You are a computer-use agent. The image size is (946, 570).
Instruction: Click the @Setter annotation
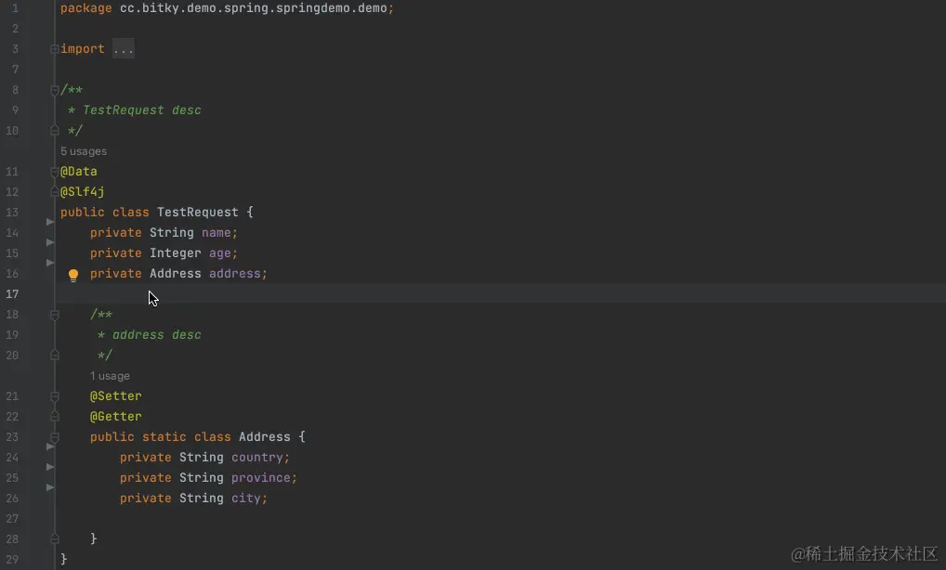click(116, 396)
